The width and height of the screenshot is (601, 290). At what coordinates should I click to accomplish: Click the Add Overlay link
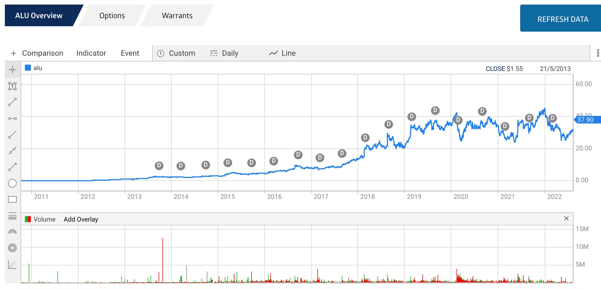[81, 219]
